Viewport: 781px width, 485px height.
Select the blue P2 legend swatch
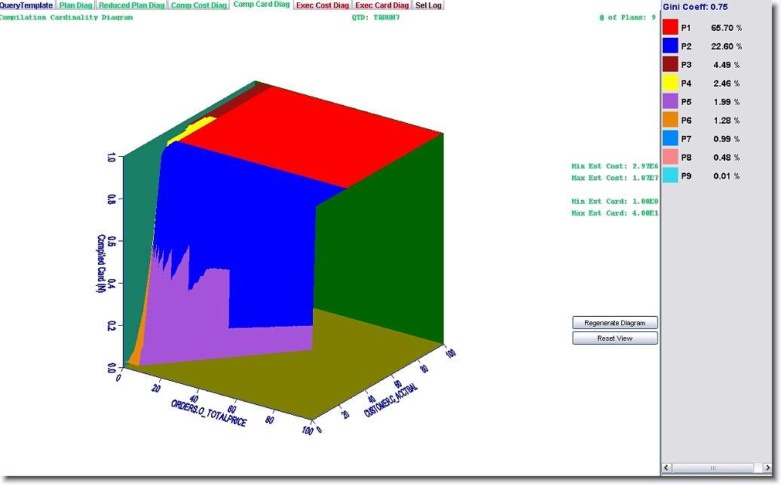click(669, 46)
